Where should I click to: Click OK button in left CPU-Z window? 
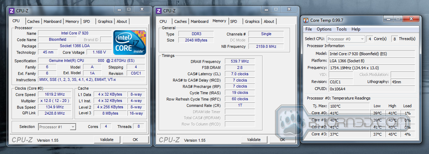[135, 140]
